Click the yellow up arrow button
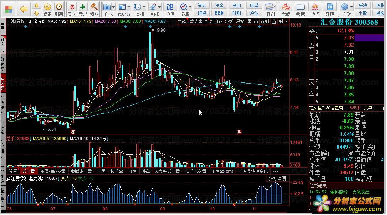This screenshot has height=215, width=387. [37, 5]
